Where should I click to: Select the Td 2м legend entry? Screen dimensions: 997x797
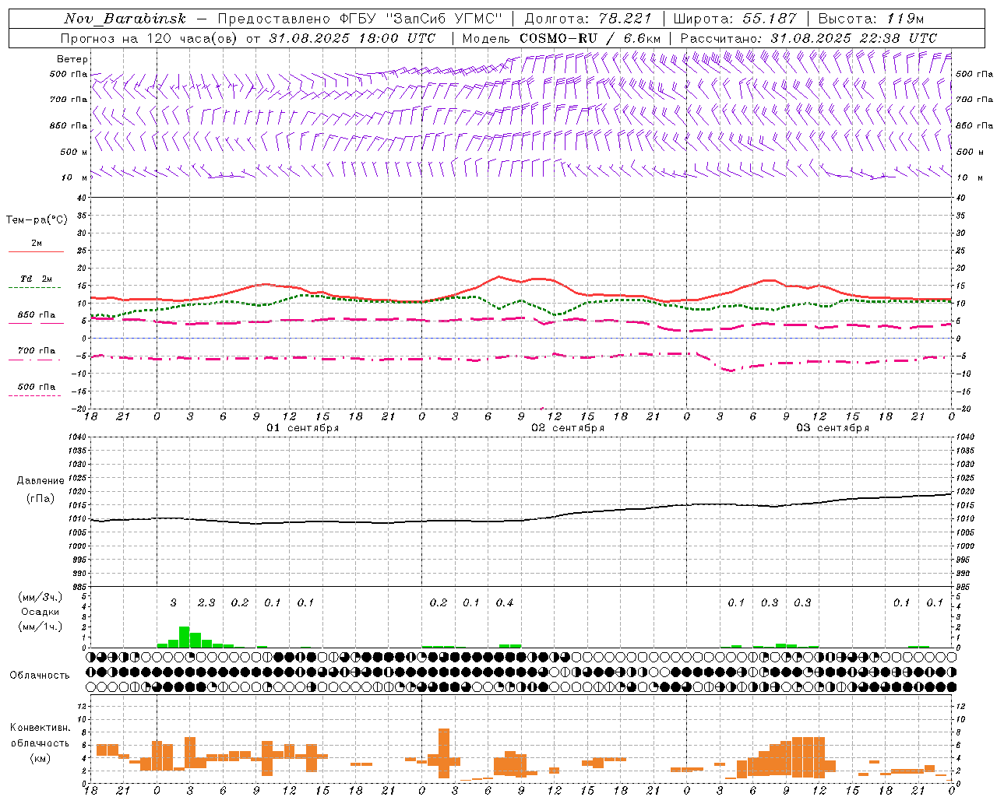(x=37, y=279)
